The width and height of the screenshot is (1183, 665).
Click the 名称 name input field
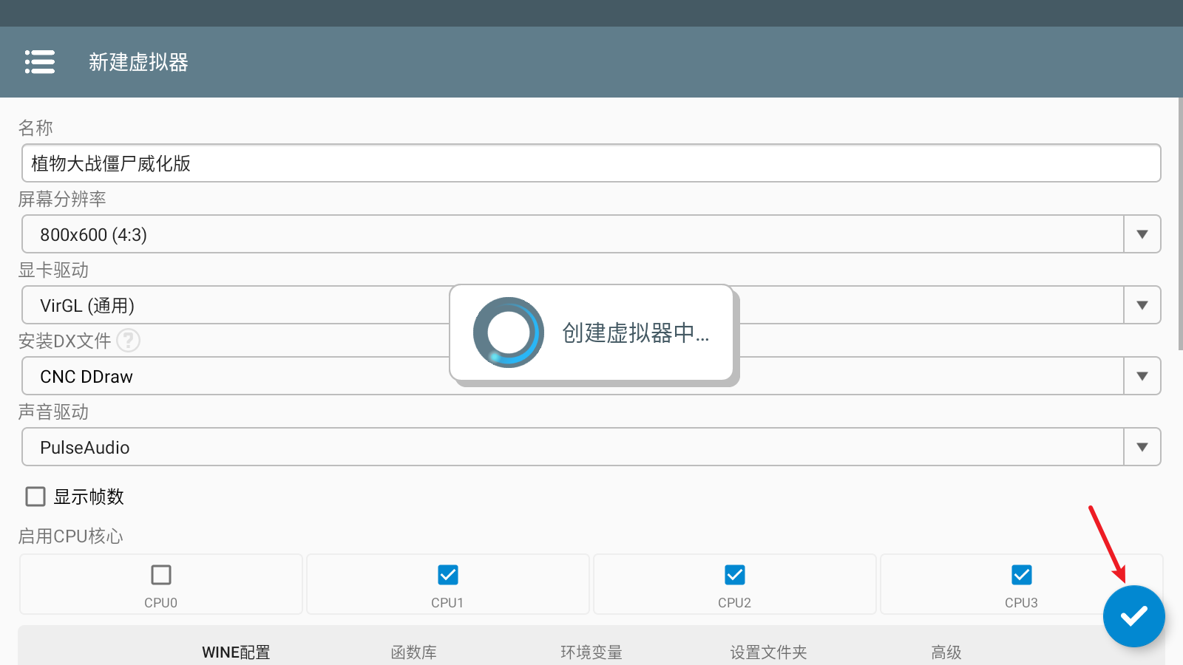[591, 163]
